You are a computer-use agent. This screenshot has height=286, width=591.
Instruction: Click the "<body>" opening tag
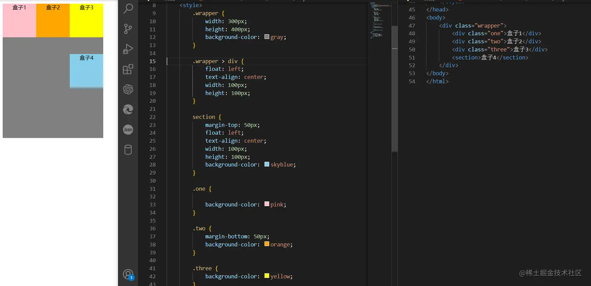pos(436,18)
